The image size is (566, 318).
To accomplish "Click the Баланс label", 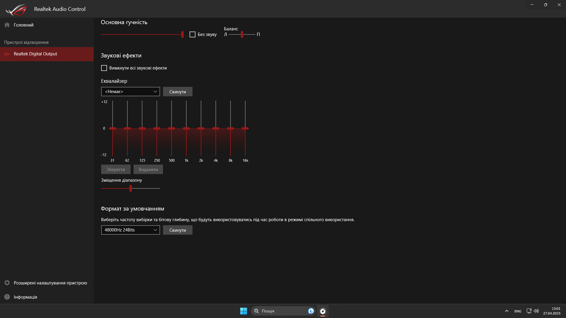I will click(x=231, y=29).
